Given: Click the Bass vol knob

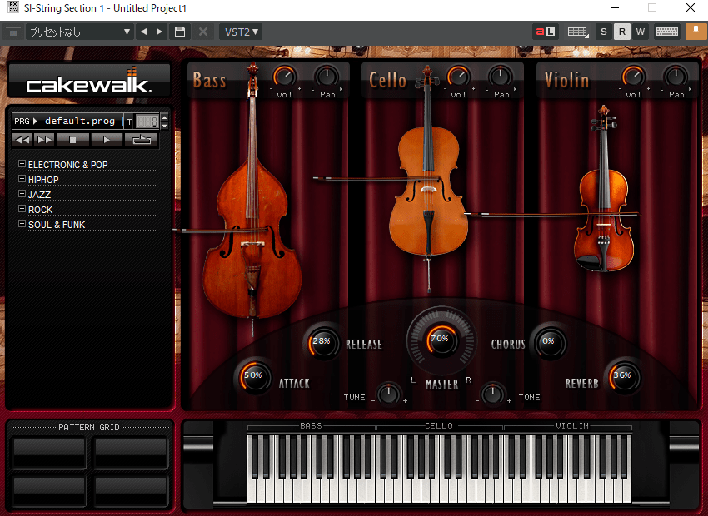Looking at the screenshot, I should click(x=285, y=77).
